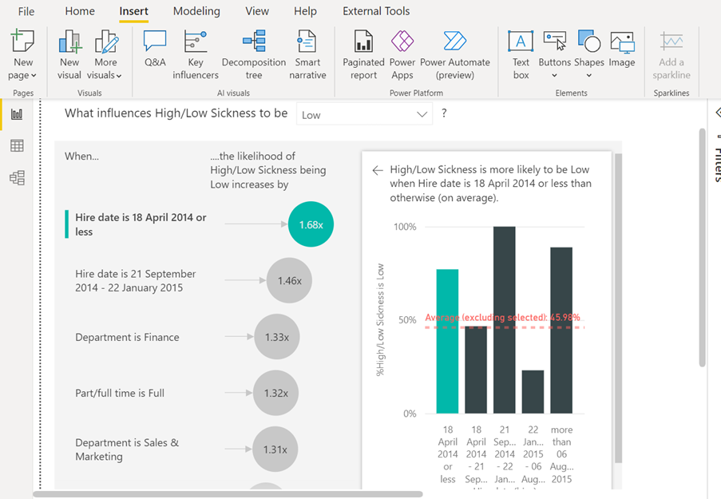Click the horizontal scrollbar at the bottom
Viewport: 721px width, 499px height.
tap(228, 494)
